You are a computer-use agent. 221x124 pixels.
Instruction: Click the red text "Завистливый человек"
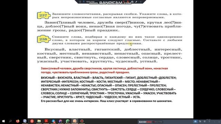(x=56, y=69)
